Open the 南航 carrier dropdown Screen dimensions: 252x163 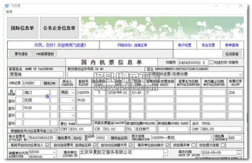72,93
